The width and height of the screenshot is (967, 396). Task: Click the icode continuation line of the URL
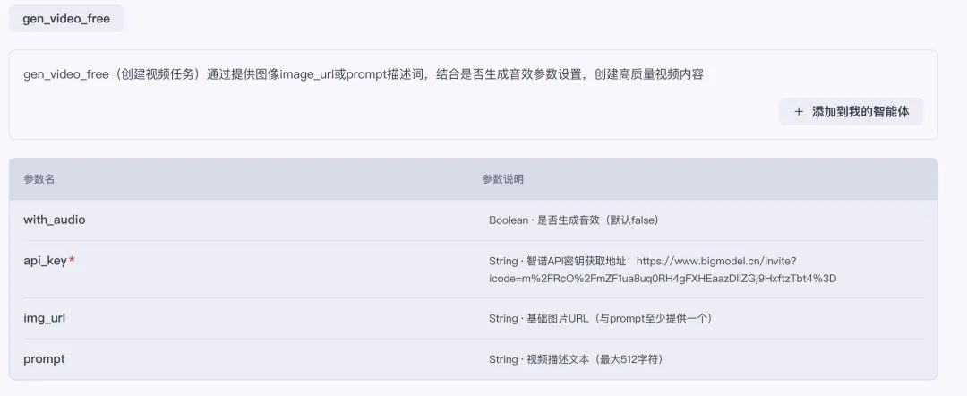click(663, 278)
